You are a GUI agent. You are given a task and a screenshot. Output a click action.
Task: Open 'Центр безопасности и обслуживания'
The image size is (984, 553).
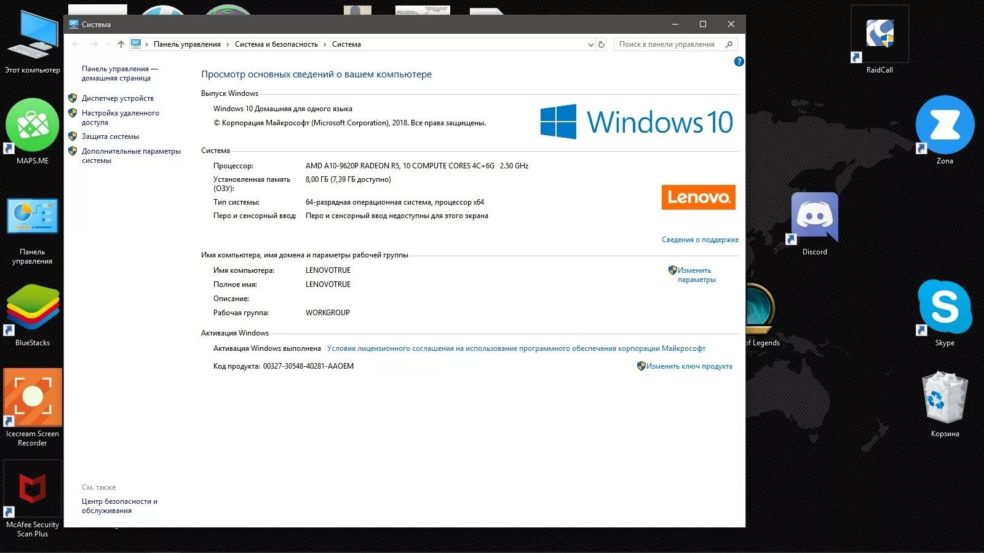tap(119, 506)
